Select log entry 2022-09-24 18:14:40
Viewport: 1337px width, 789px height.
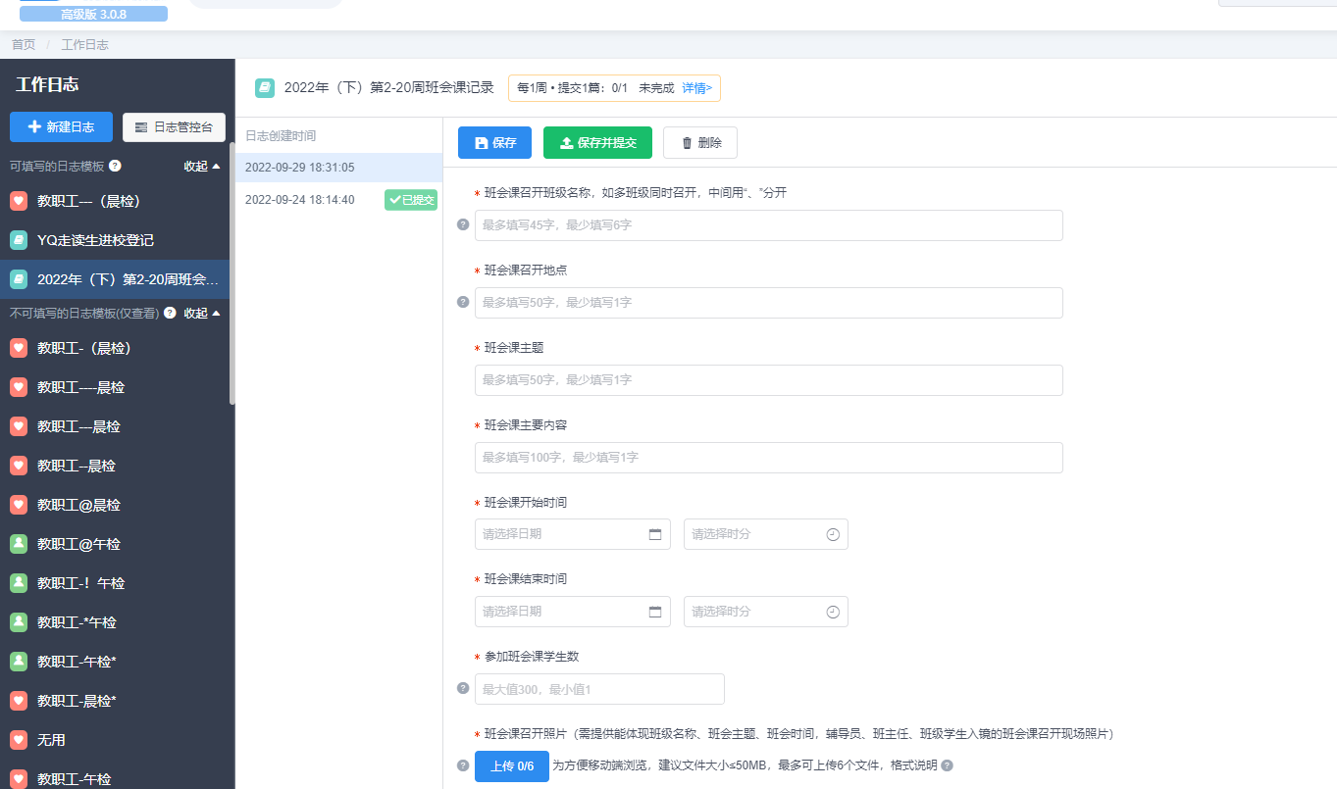point(338,199)
